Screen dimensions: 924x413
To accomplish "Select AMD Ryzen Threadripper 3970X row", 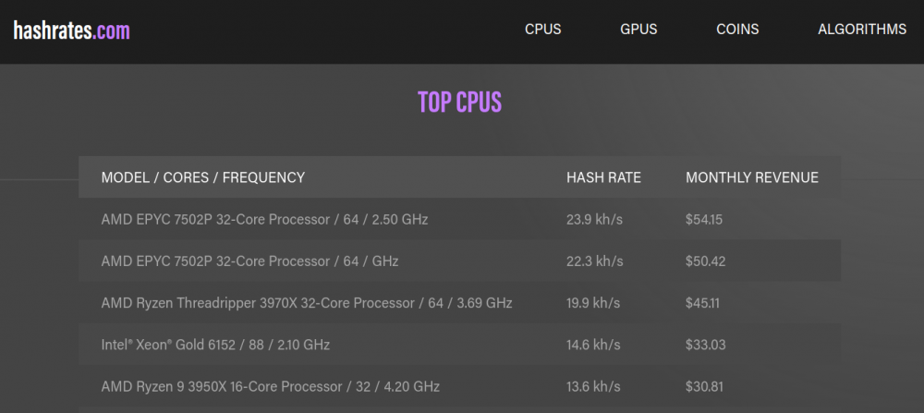I will pyautogui.click(x=306, y=303).
